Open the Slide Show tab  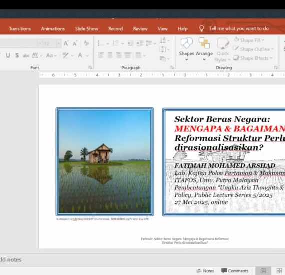(86, 29)
